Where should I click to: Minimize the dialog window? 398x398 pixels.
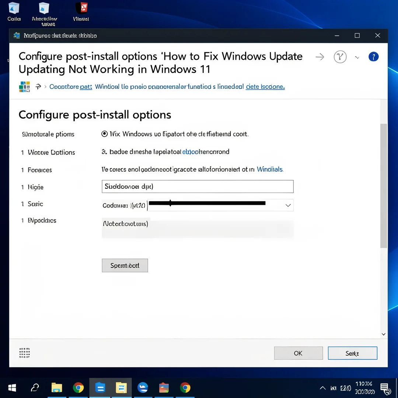[x=337, y=35]
